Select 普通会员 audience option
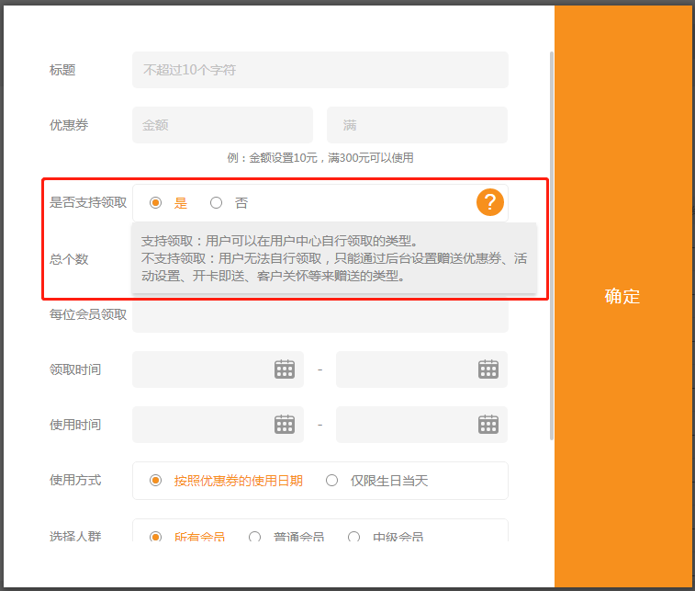The image size is (695, 591). pos(255,537)
